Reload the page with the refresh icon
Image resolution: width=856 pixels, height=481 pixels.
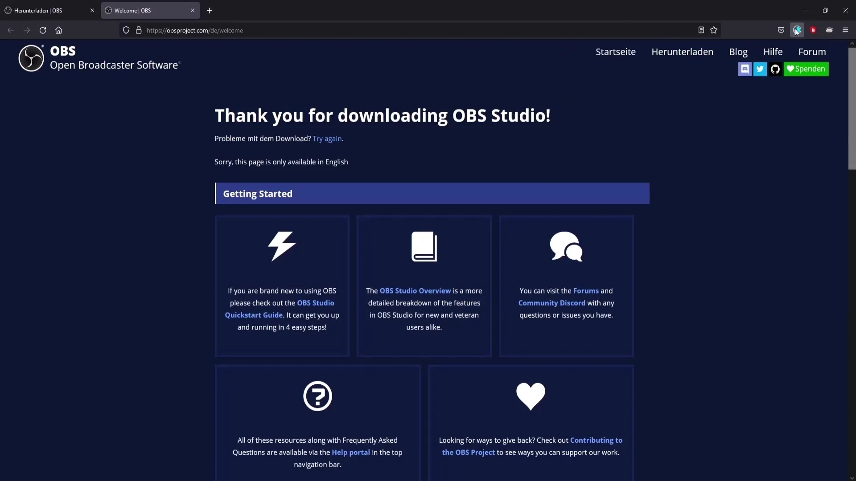(x=43, y=30)
